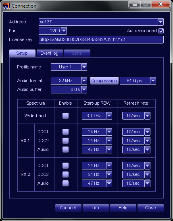Toggle the Compression button
The width and height of the screenshot is (173, 221).
pyautogui.click(x=104, y=81)
